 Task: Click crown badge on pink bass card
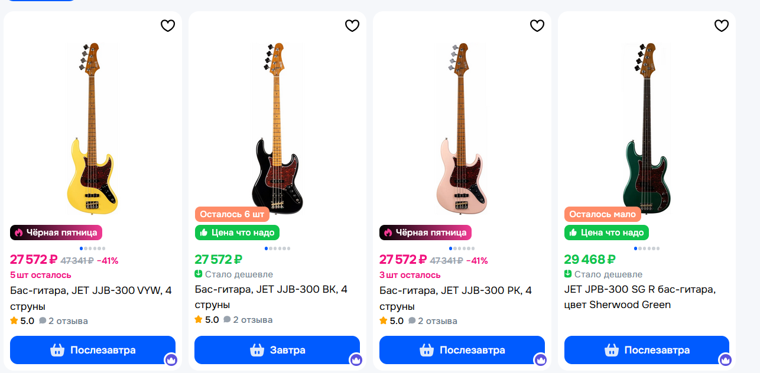point(540,359)
